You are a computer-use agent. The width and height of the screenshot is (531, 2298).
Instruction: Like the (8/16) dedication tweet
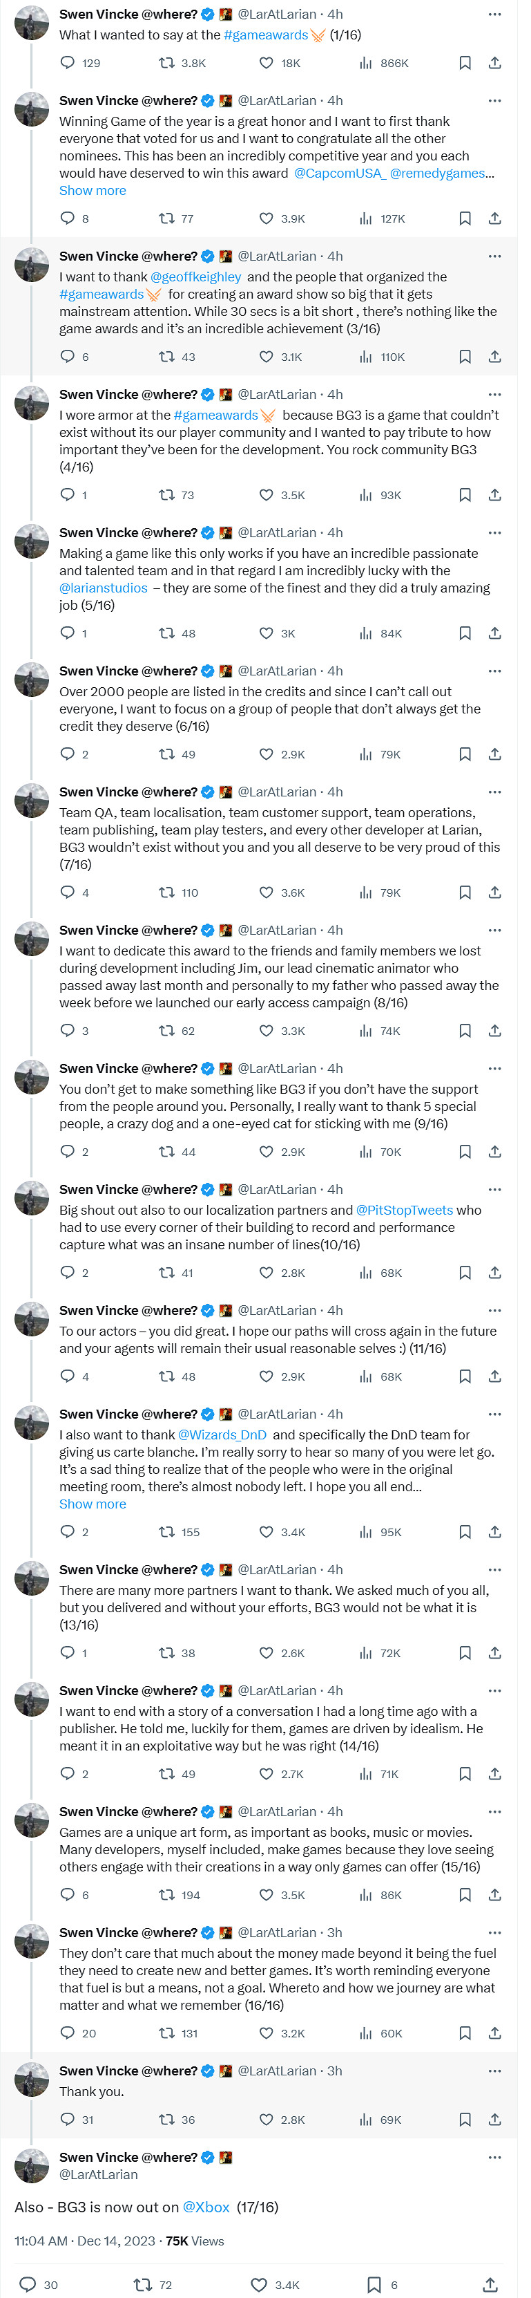point(265,1031)
